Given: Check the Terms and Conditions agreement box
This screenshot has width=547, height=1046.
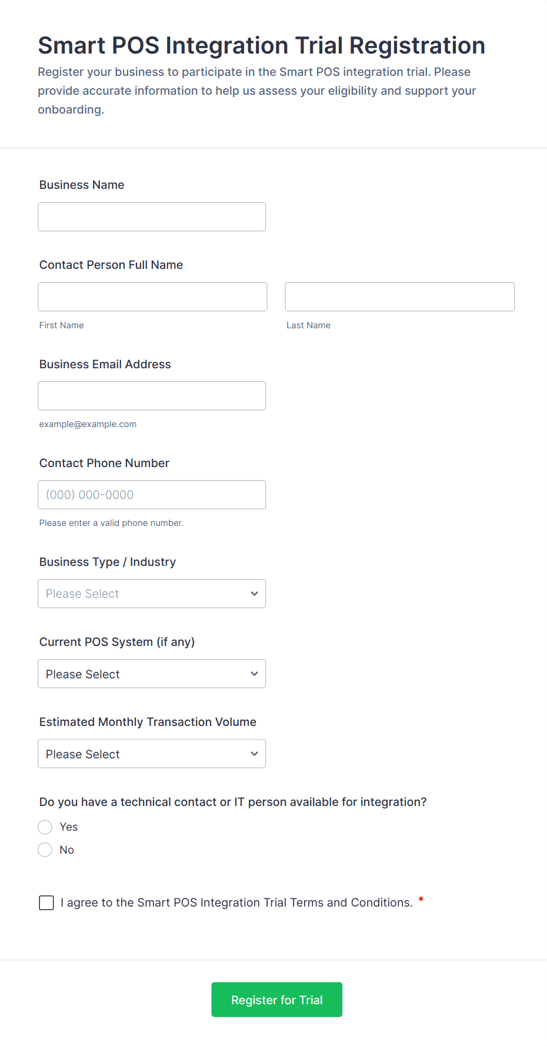Looking at the screenshot, I should 46,902.
